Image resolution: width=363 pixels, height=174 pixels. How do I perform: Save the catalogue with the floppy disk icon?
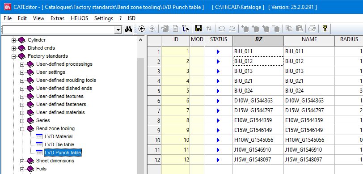(x=198, y=29)
